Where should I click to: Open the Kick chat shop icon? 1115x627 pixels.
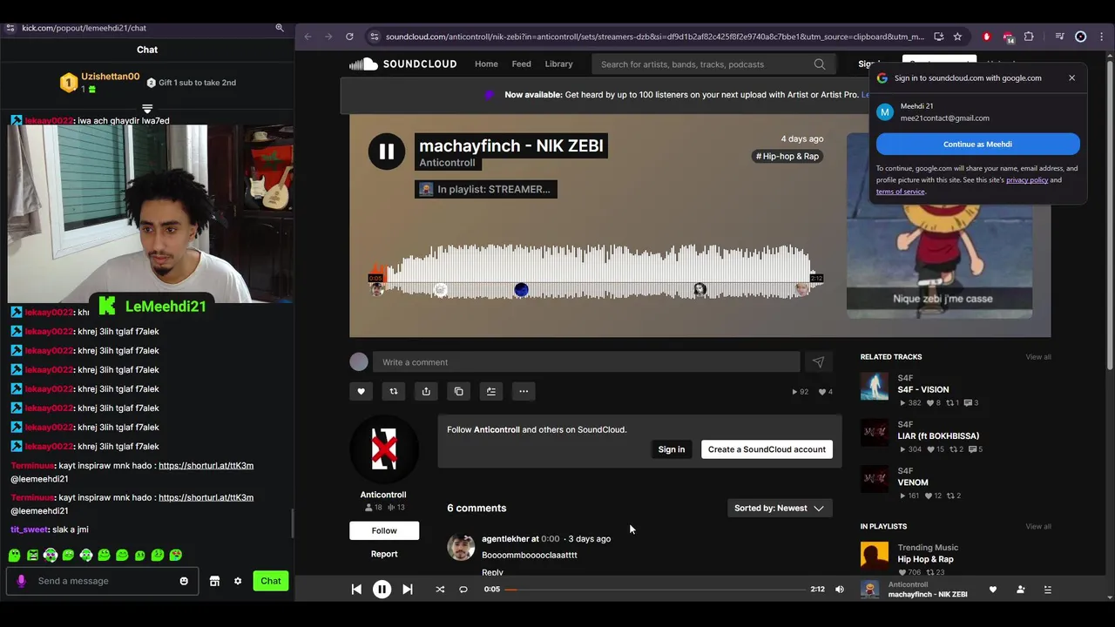214,581
